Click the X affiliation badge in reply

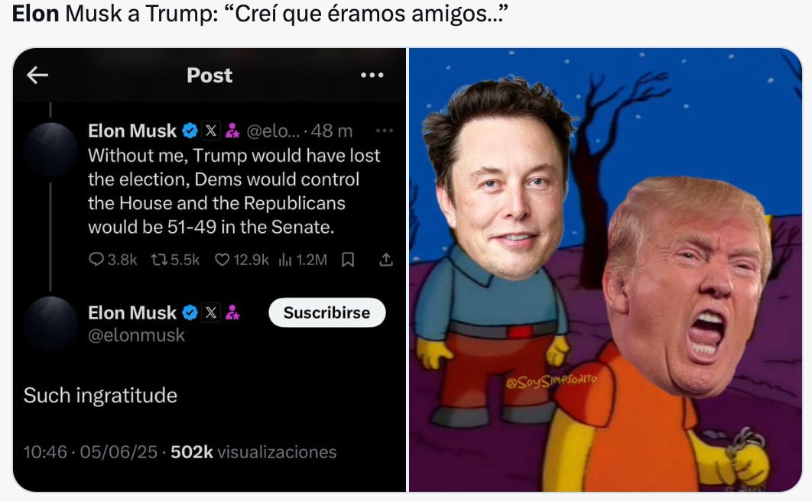tap(211, 313)
